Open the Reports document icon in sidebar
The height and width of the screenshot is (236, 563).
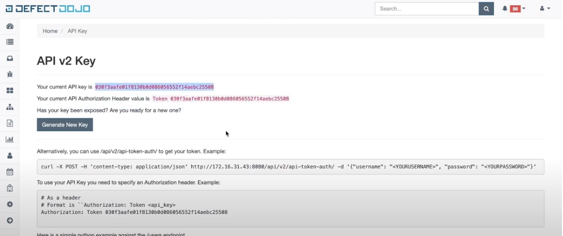(9, 124)
